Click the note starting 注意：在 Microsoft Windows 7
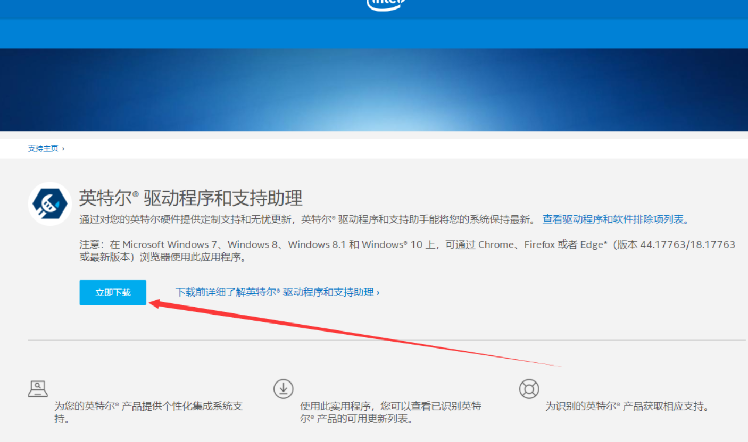Screen dimensions: 748x442 point(408,251)
